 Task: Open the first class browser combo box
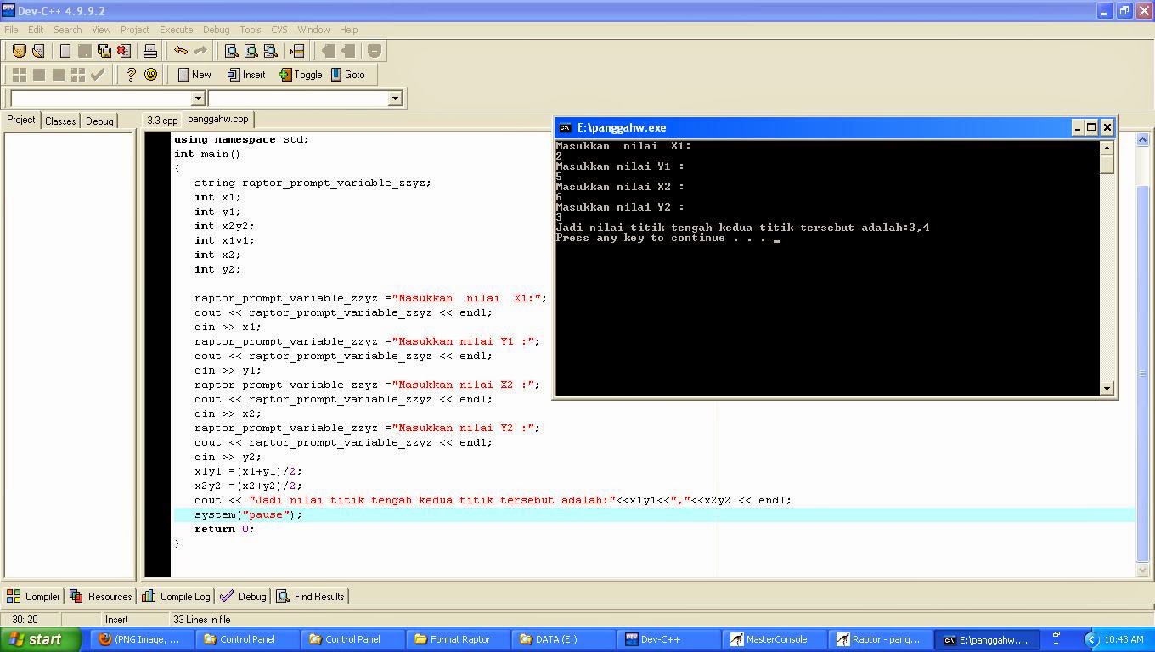tap(198, 98)
